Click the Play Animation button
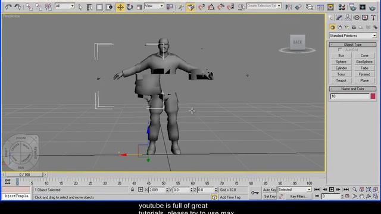The height and width of the screenshot is (214, 381). [332, 190]
